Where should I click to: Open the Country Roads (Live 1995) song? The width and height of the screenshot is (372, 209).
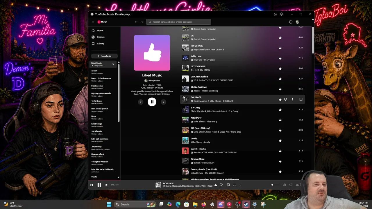click(204, 169)
